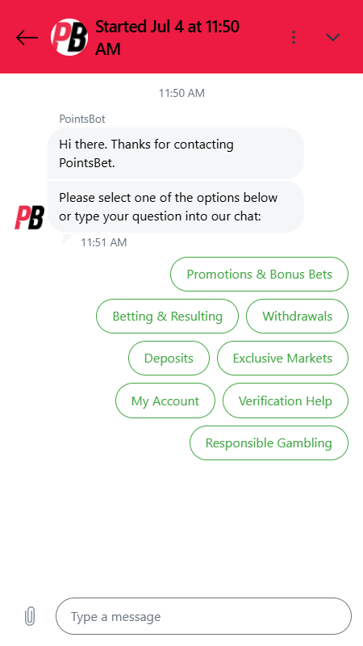Select Promotions & Bonus Bets option
Viewport: 363px width, 646px height.
(x=259, y=274)
